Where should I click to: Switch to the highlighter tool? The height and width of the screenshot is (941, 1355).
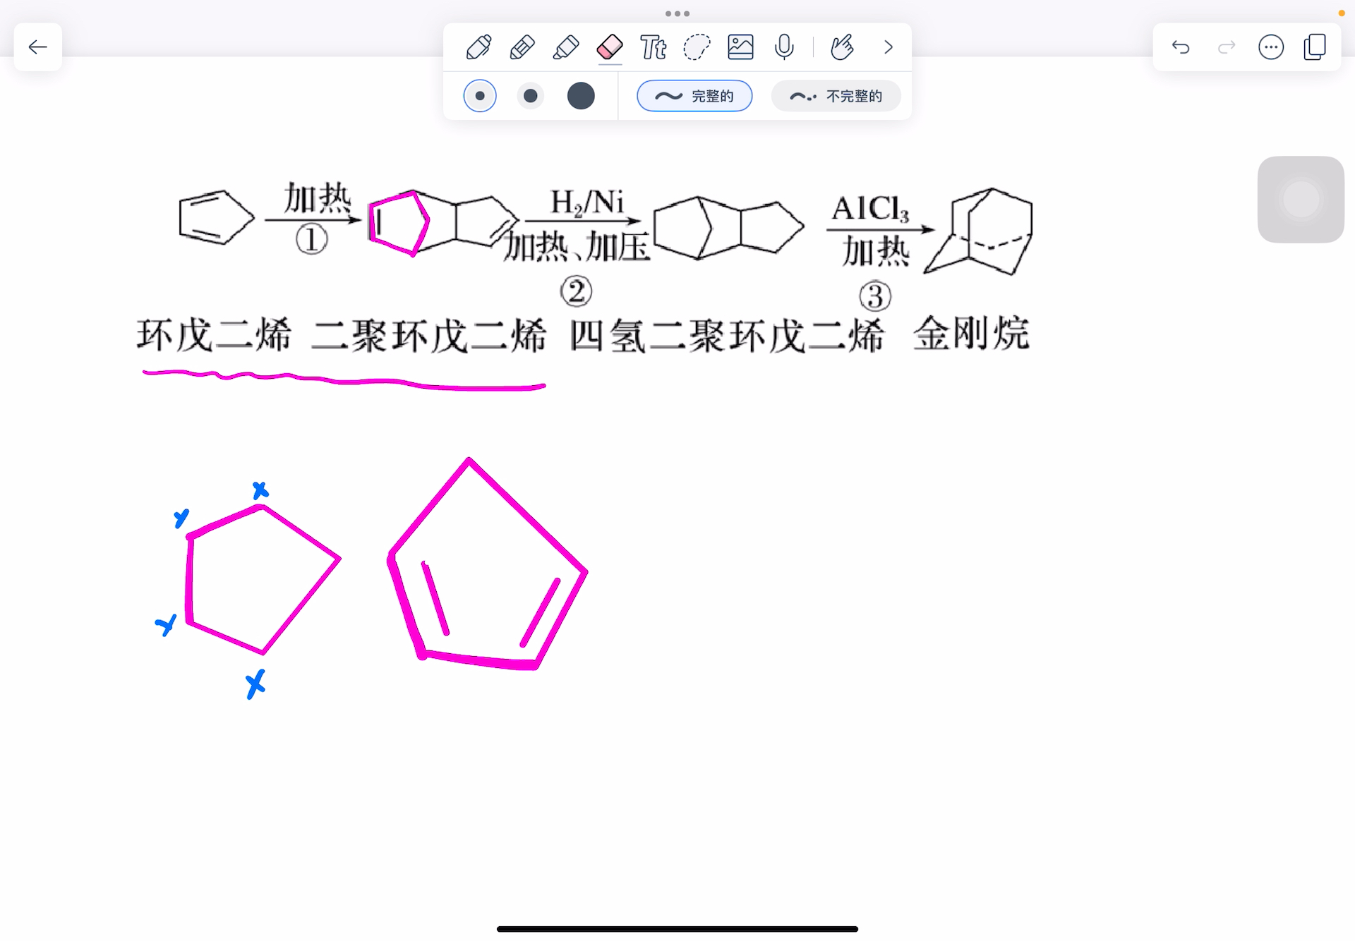(565, 47)
